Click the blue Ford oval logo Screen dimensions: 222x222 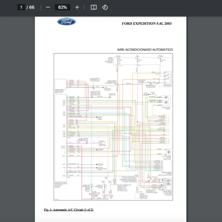67,22
